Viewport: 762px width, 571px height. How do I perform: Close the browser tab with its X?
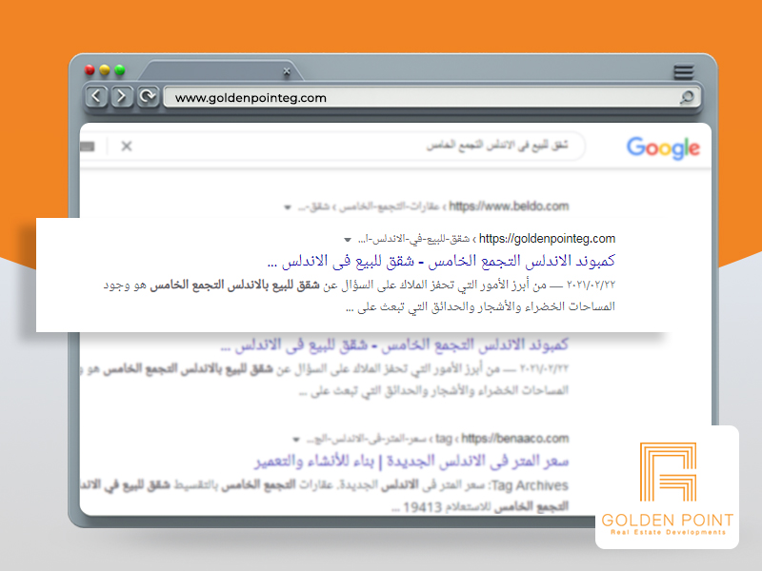click(287, 71)
